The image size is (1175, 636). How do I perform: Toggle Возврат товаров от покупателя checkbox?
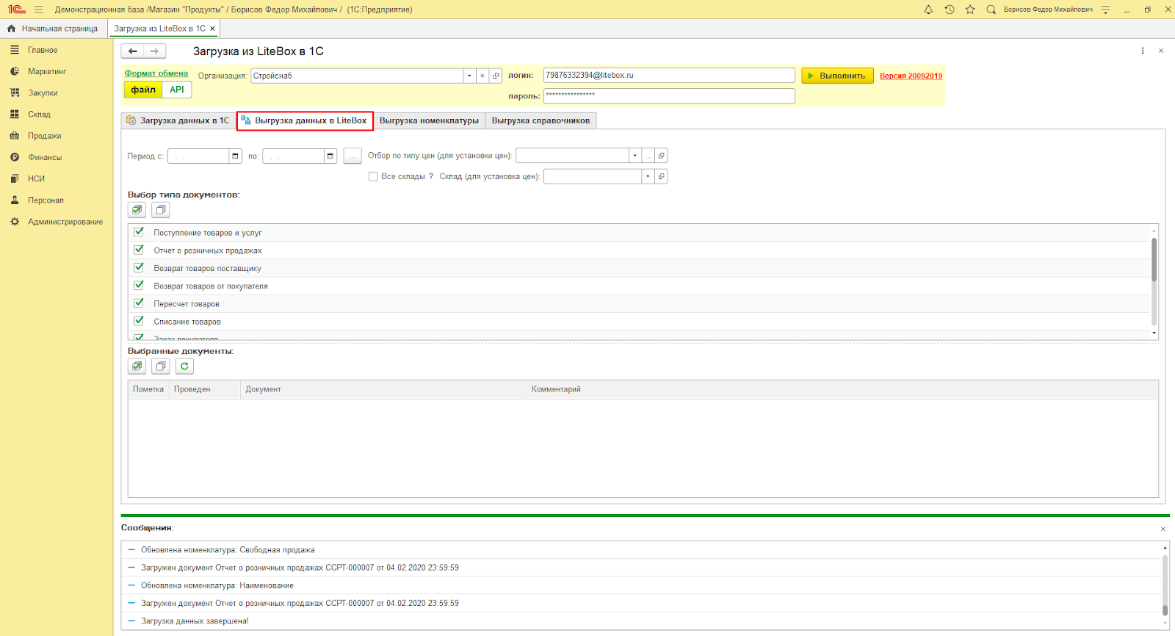pyautogui.click(x=139, y=285)
